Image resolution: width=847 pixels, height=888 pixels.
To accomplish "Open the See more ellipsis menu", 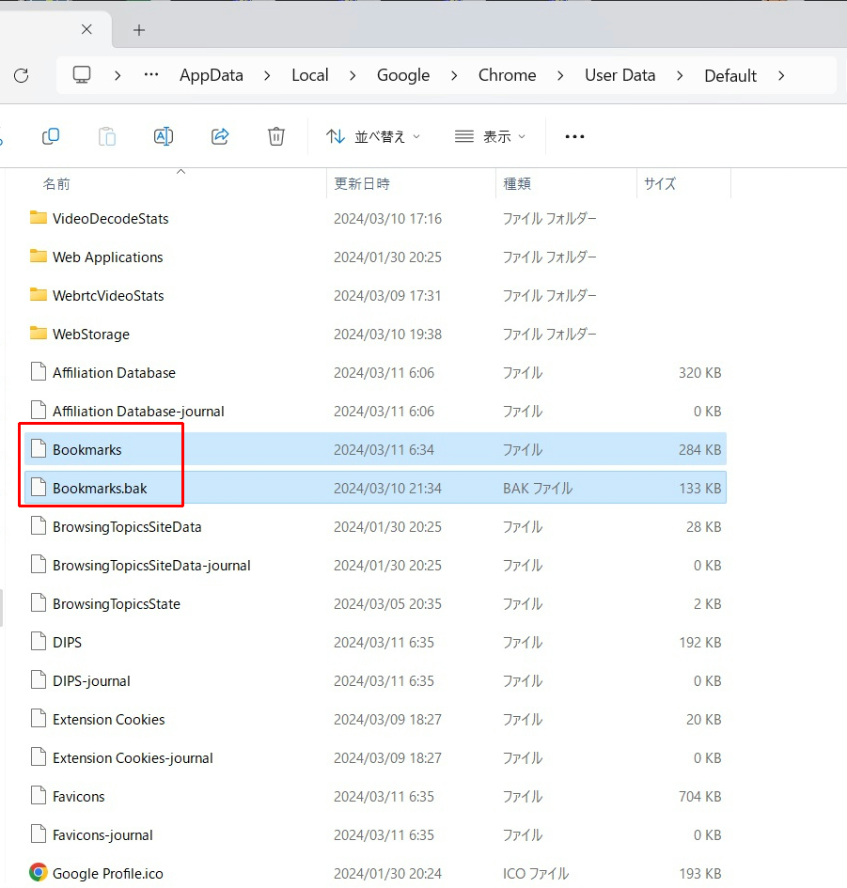I will 573,136.
